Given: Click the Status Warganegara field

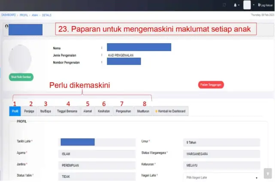Looking at the screenshot, I should (x=221, y=154).
